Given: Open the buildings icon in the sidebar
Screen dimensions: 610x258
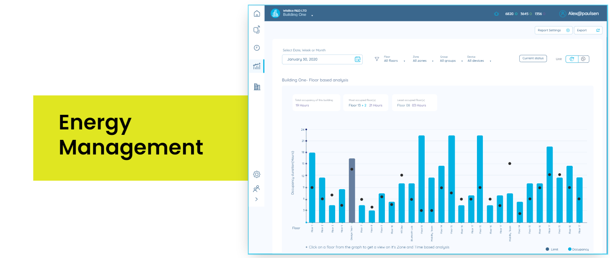Looking at the screenshot, I should 257,87.
